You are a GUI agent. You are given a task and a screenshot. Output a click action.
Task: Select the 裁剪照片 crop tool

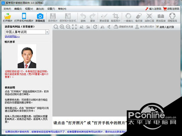click(115, 16)
